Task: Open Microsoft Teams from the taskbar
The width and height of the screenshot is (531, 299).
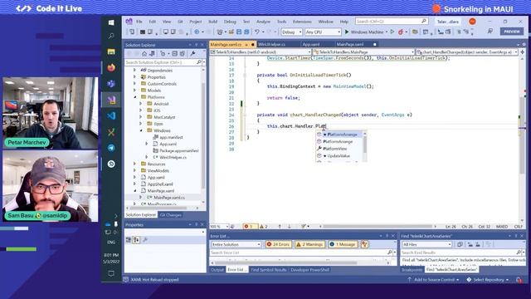Action: coord(111,84)
